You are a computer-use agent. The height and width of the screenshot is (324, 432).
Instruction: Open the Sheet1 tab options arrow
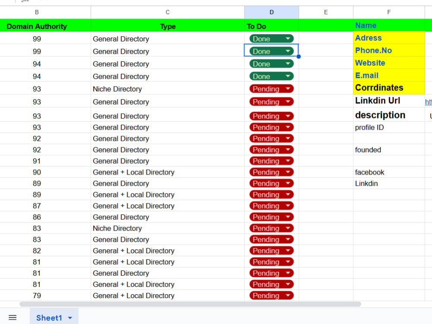70,318
